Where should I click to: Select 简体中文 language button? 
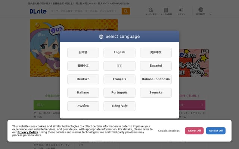pos(156,53)
